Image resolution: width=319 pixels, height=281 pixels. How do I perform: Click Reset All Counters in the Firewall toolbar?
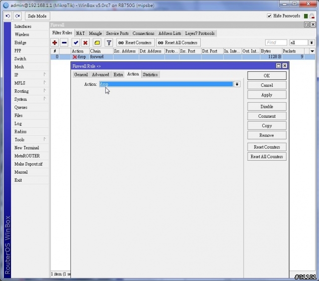coord(178,42)
